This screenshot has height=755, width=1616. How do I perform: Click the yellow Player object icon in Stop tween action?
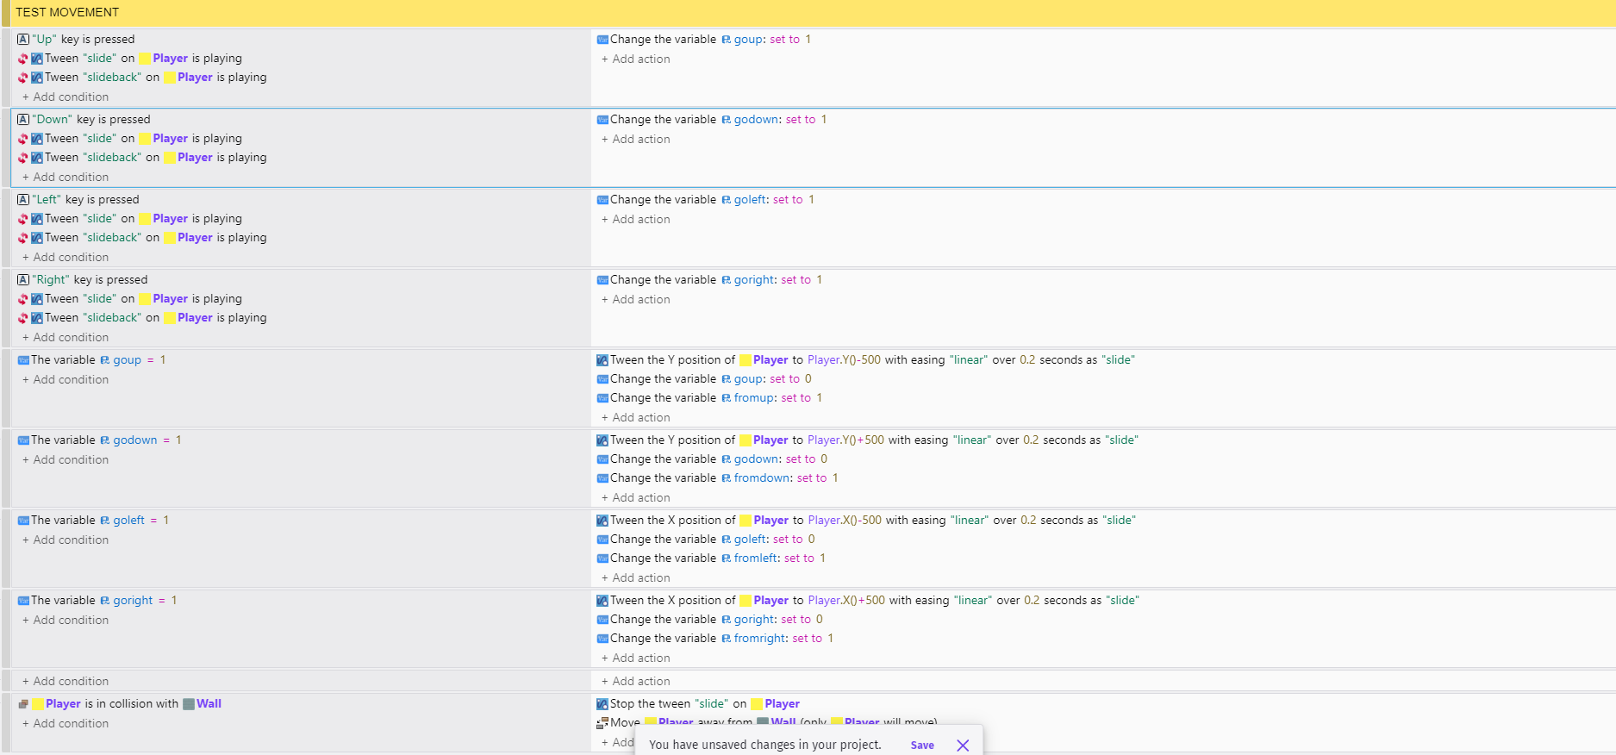pos(757,704)
